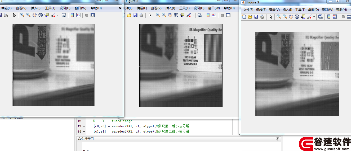Open the 编辑(E) menu in Figure 2
Viewport: 351px width, 151px height.
coord(142,8)
